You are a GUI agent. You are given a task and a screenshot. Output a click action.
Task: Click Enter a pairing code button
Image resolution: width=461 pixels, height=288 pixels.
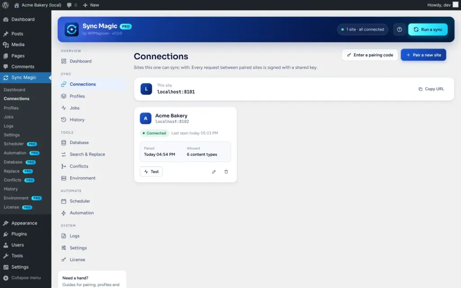pos(370,55)
